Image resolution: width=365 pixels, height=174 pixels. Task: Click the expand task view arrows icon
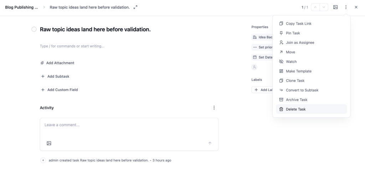click(x=135, y=7)
